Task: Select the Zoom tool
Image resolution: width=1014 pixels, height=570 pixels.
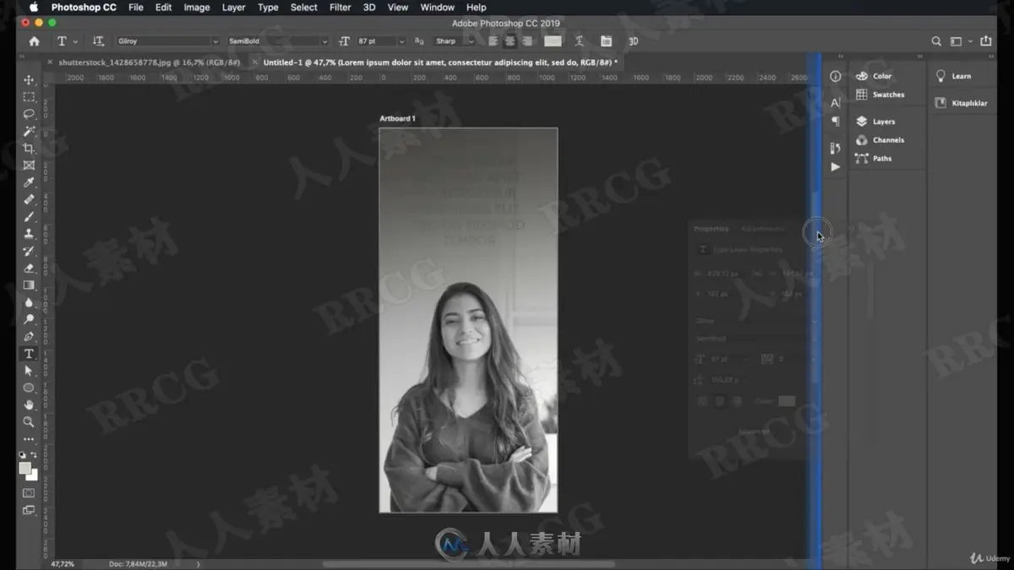Action: click(x=29, y=421)
